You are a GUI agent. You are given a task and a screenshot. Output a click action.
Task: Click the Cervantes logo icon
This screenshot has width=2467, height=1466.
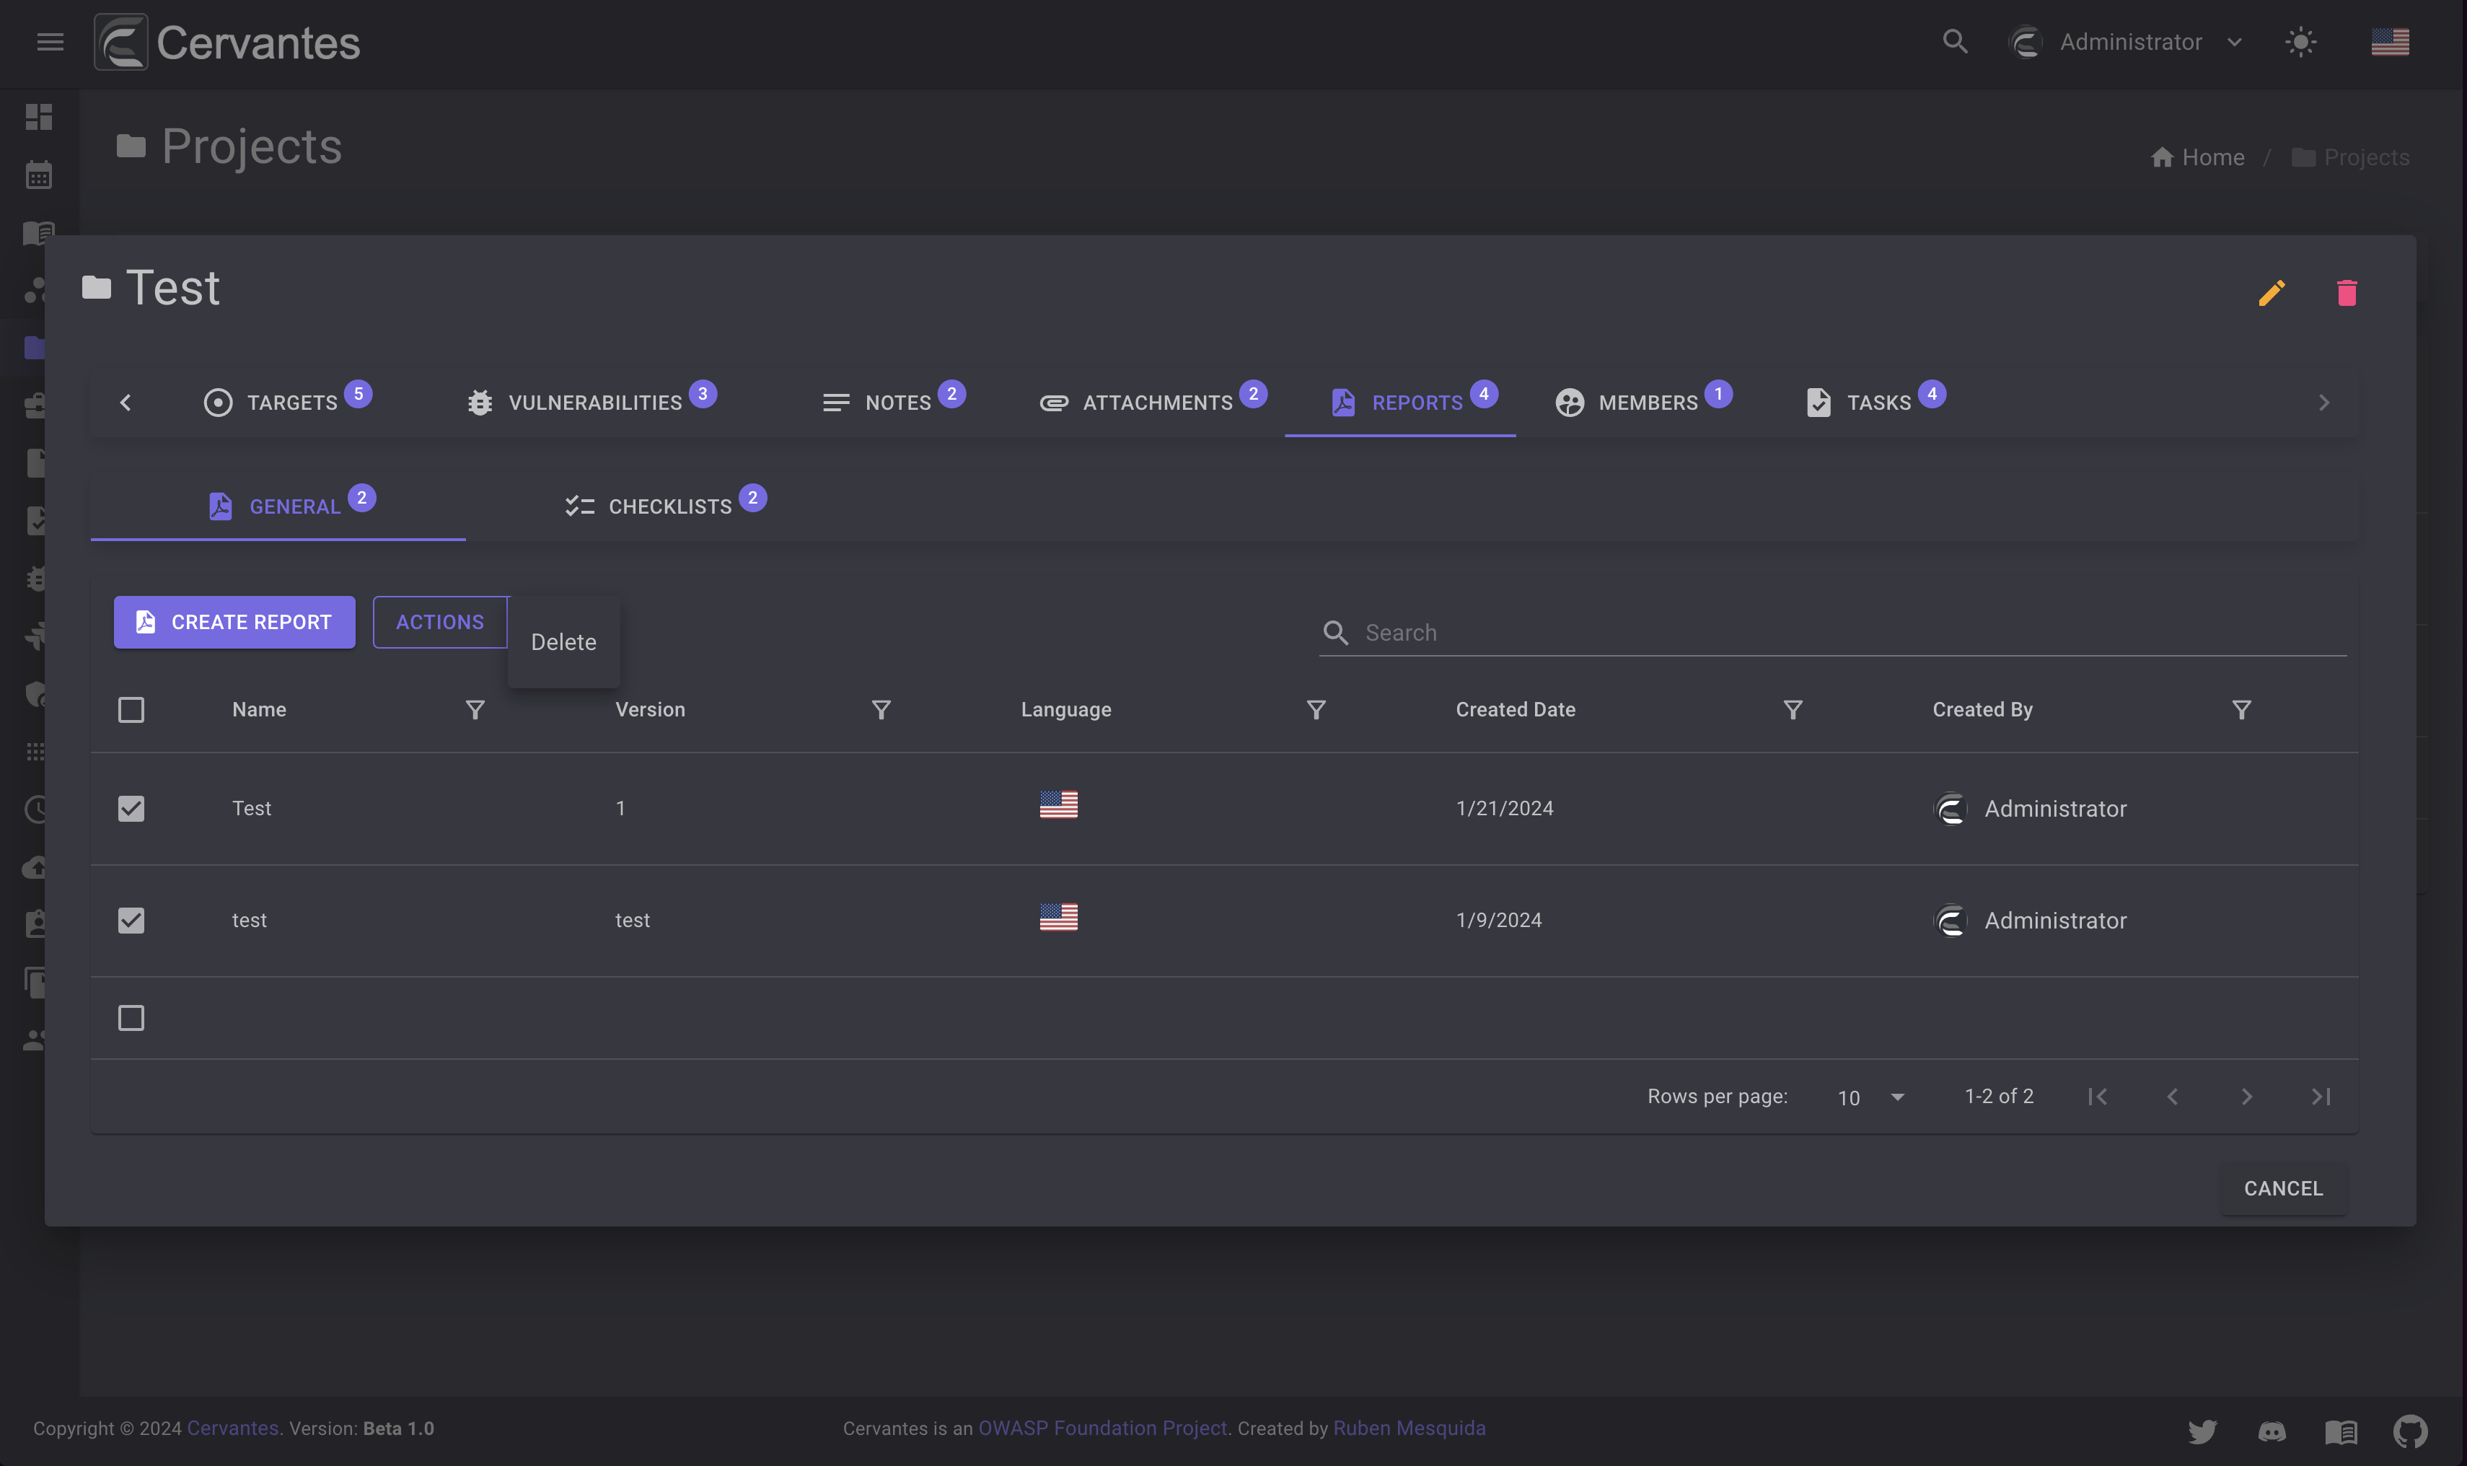point(120,42)
